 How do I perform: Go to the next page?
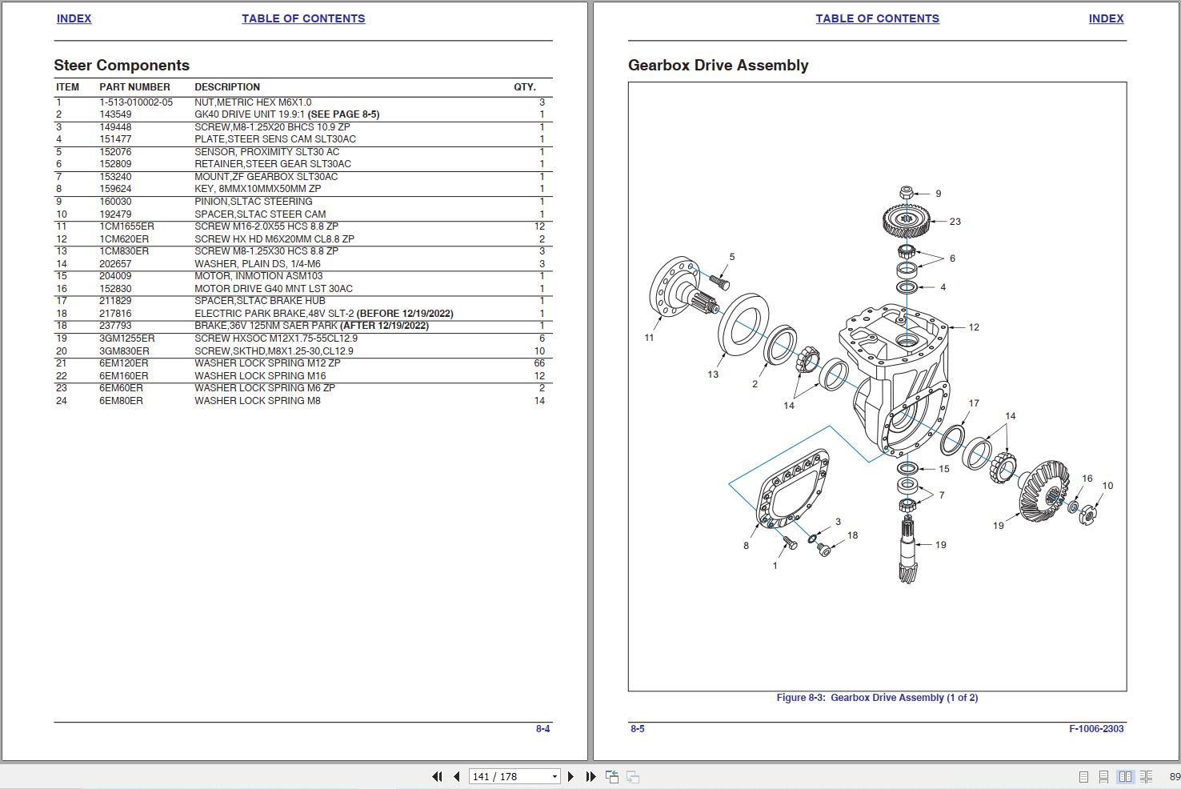tap(570, 776)
